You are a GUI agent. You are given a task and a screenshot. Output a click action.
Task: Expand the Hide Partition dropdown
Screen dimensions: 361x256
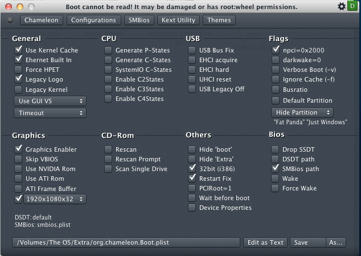click(x=302, y=112)
